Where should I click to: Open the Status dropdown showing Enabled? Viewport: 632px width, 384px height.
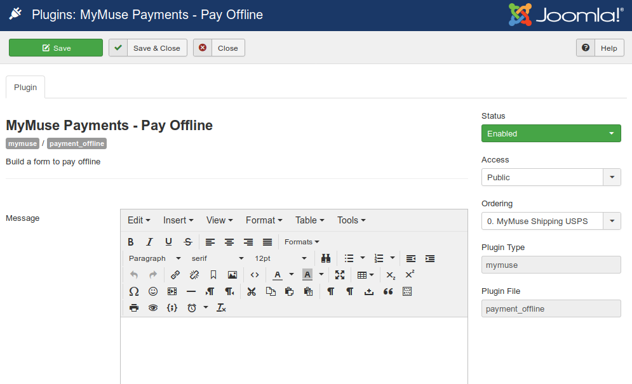(551, 133)
